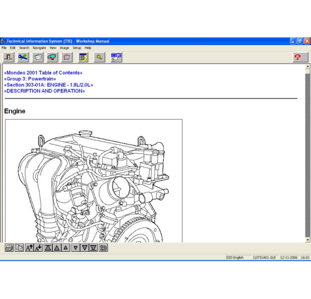Click the red question mark help icon
Image resolution: width=311 pixels, height=299 pixels.
(x=298, y=57)
